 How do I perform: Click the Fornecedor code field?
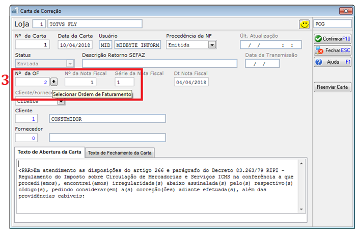26,138
